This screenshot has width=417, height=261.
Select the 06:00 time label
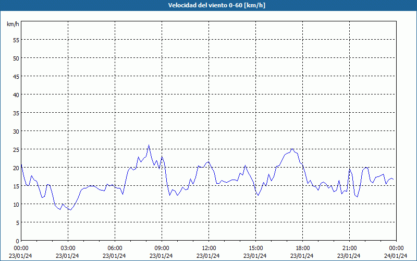click(x=115, y=248)
